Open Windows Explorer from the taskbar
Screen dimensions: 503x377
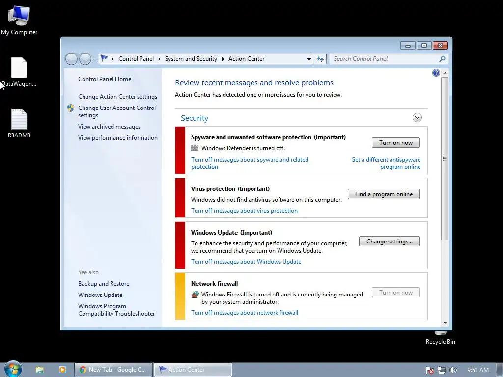(x=40, y=370)
